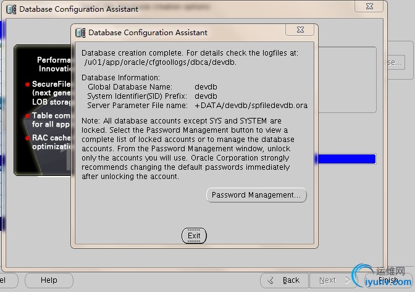
Task: Click Exit in the creation-complete dialog
Action: pyautogui.click(x=194, y=236)
